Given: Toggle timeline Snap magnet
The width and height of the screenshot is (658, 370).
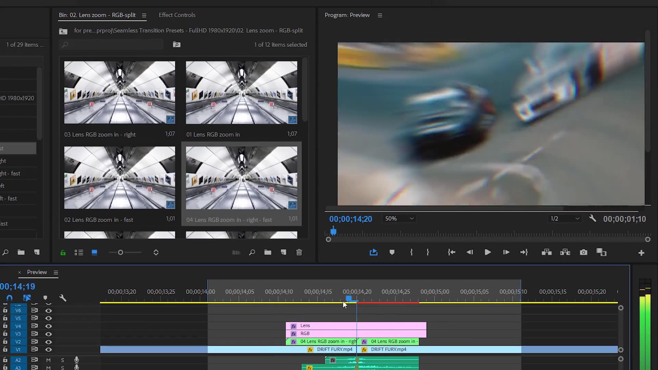Looking at the screenshot, I should pos(10,298).
